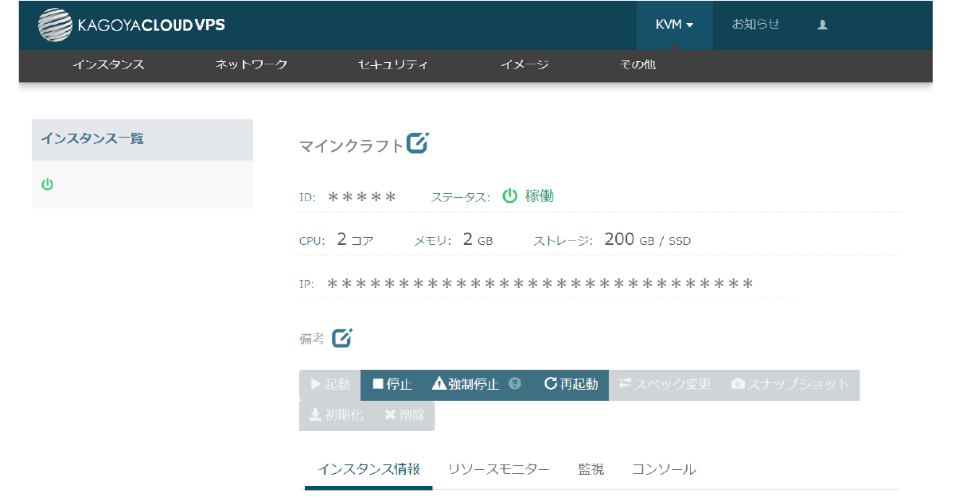Click the help question mark next to 強制停止

pyautogui.click(x=515, y=384)
